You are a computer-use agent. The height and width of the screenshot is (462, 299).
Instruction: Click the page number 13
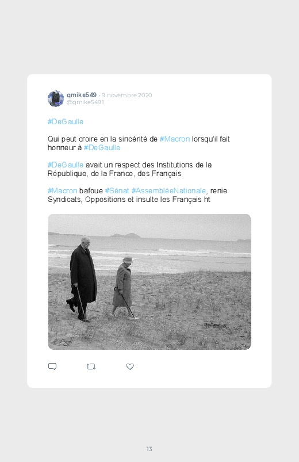click(149, 449)
